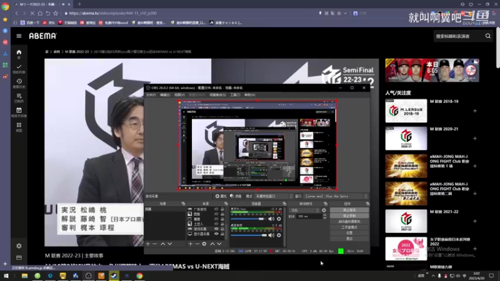Open the OBS 场景集合(S) menu
This screenshot has height=281, width=500.
coord(217,95)
